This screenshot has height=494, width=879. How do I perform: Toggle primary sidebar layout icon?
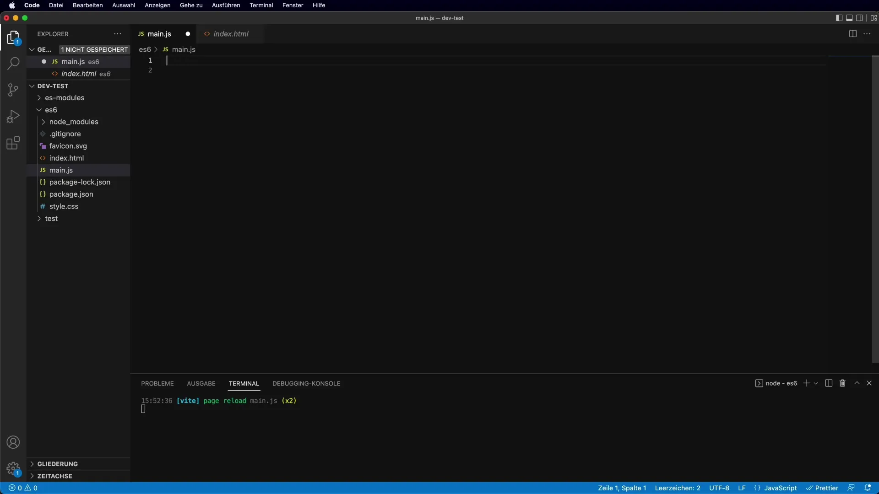(x=839, y=18)
